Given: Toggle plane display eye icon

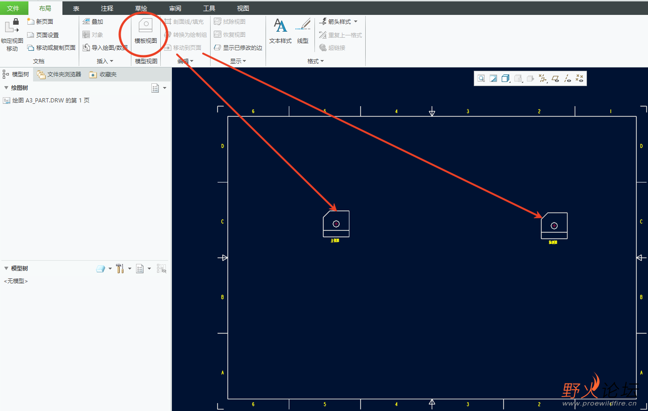Looking at the screenshot, I should coord(555,79).
